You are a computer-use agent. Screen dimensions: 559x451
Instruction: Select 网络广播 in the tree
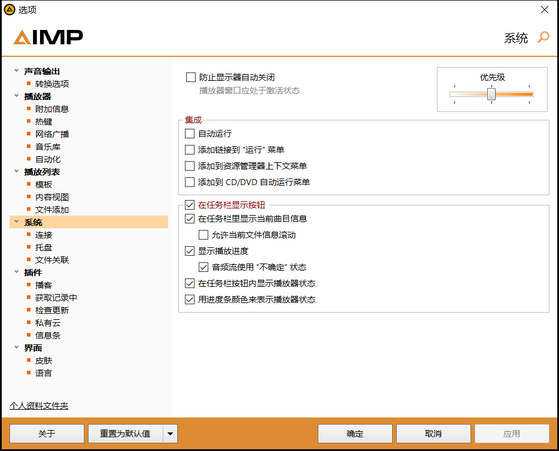pos(51,134)
